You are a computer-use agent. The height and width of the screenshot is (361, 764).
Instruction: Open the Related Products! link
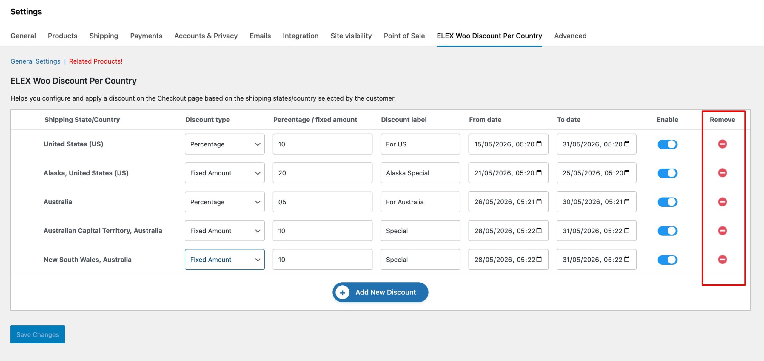96,61
